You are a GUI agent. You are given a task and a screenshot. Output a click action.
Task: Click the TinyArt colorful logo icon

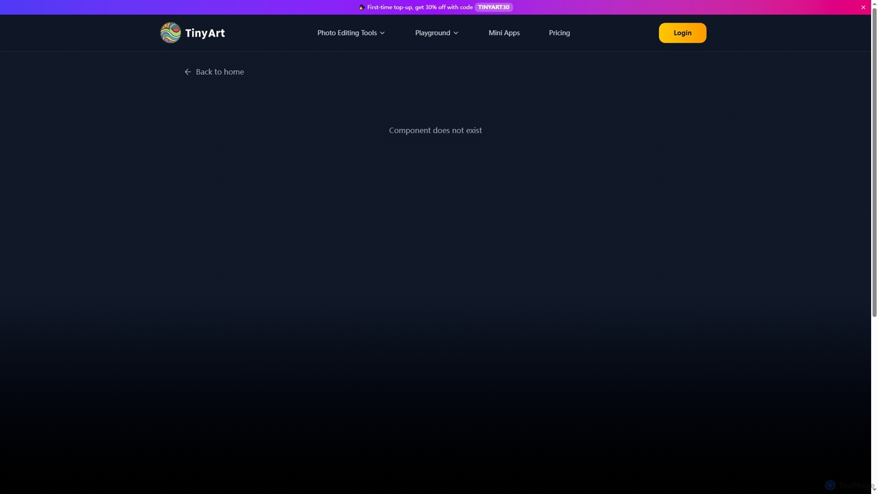point(170,32)
